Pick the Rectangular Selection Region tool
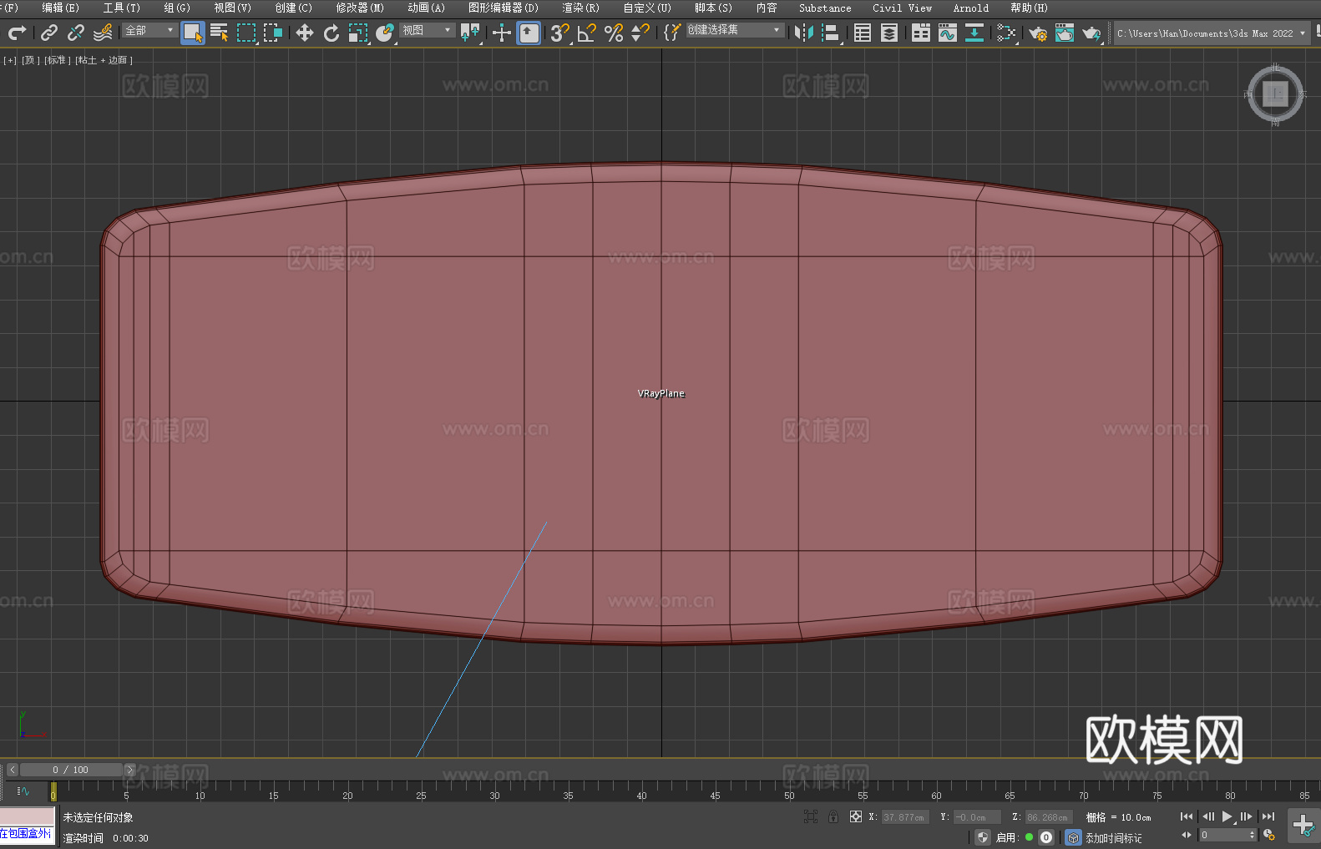 pos(246,33)
